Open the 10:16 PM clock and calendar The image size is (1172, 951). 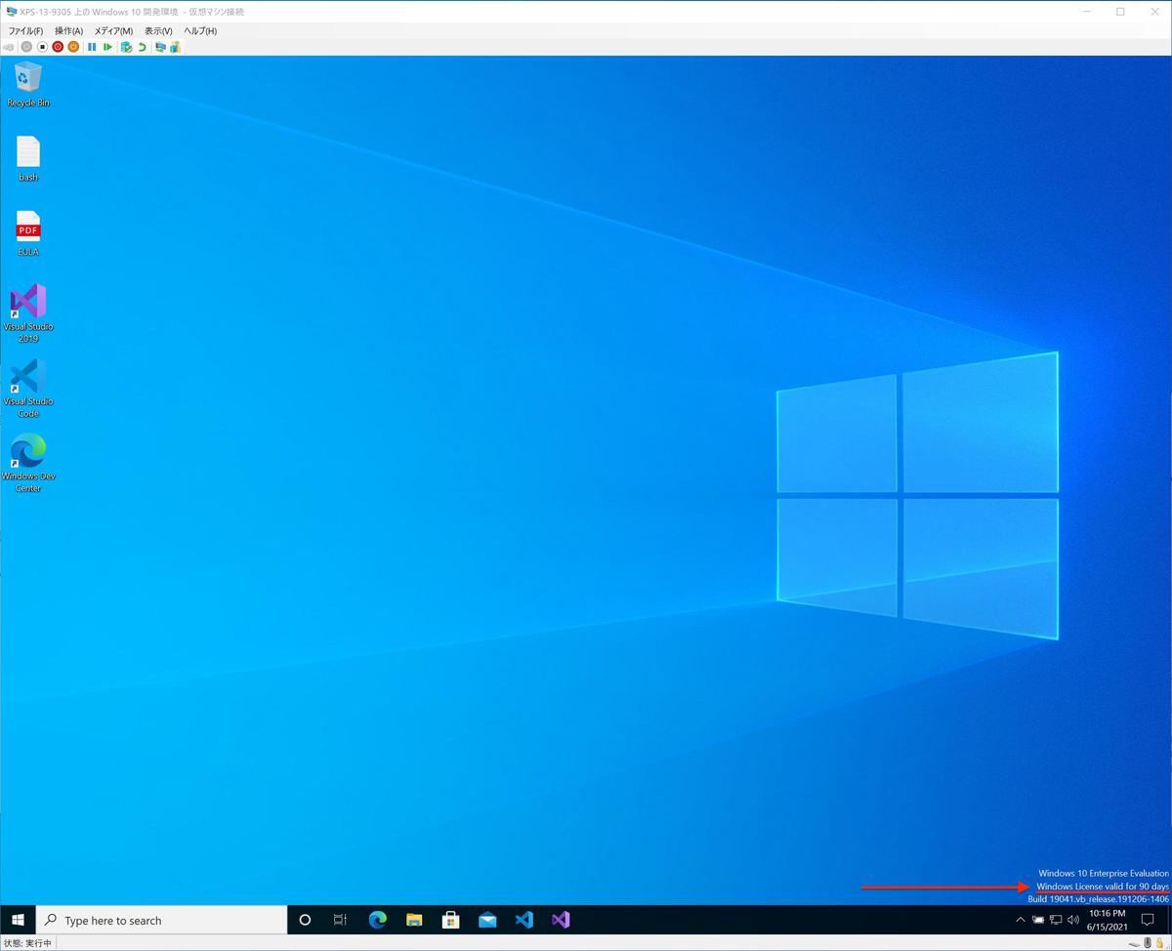point(1106,920)
